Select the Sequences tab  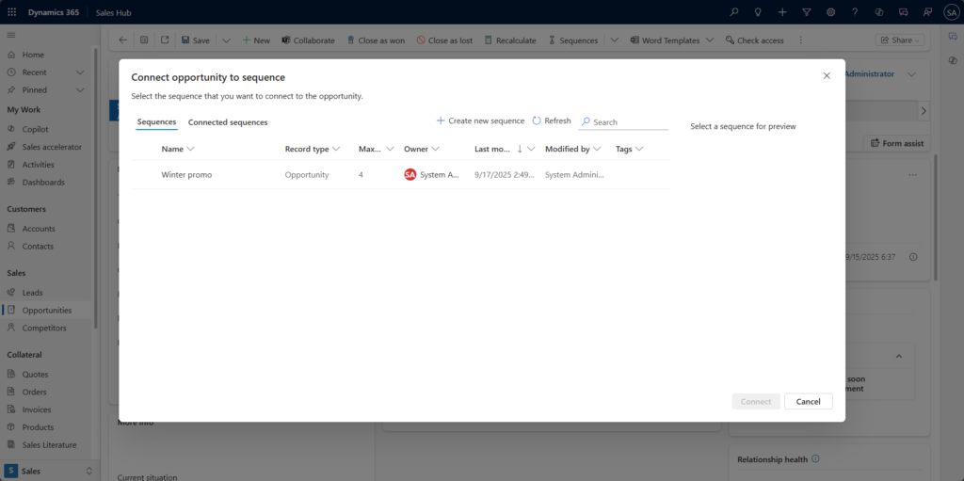point(156,122)
